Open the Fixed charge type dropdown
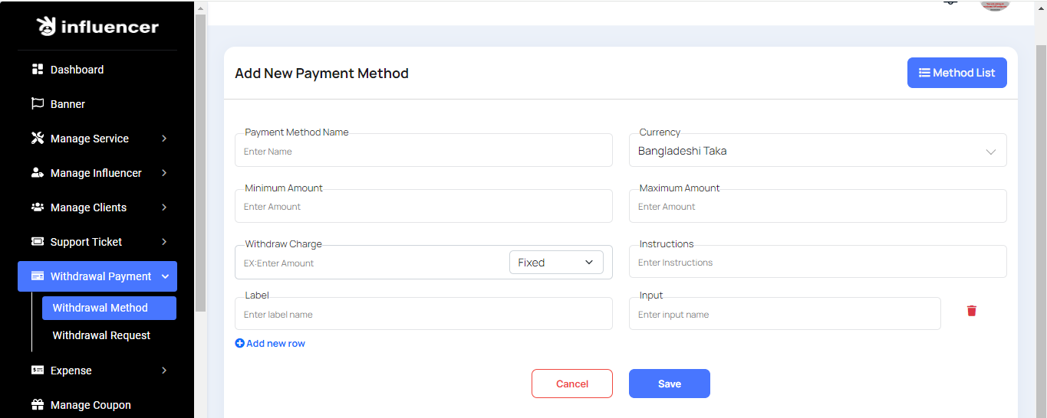1047x418 pixels. point(556,263)
